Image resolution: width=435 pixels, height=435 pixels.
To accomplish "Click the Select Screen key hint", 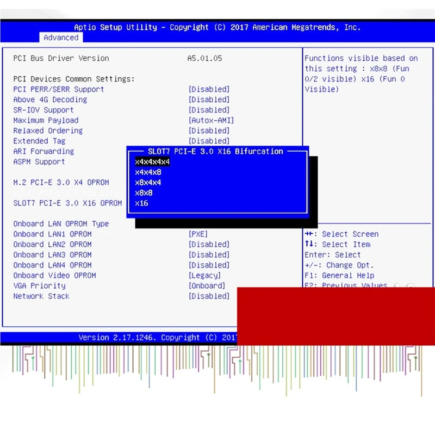I will [x=341, y=234].
